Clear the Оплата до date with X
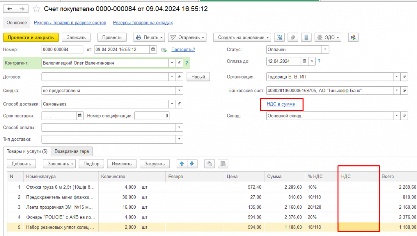 (x=312, y=61)
